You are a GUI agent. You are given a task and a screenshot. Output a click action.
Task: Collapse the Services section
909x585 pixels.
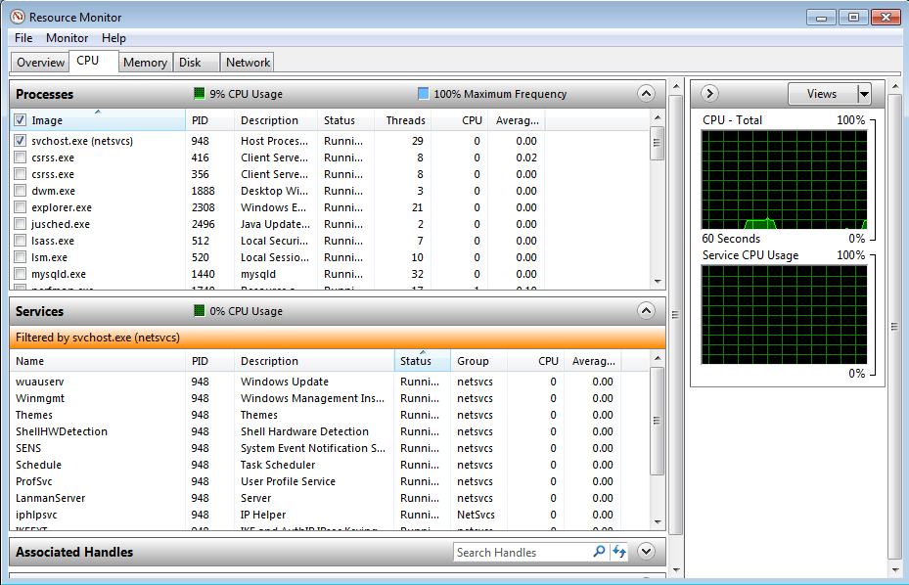(646, 311)
